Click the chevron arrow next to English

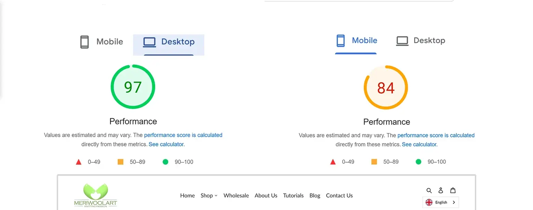pos(454,202)
